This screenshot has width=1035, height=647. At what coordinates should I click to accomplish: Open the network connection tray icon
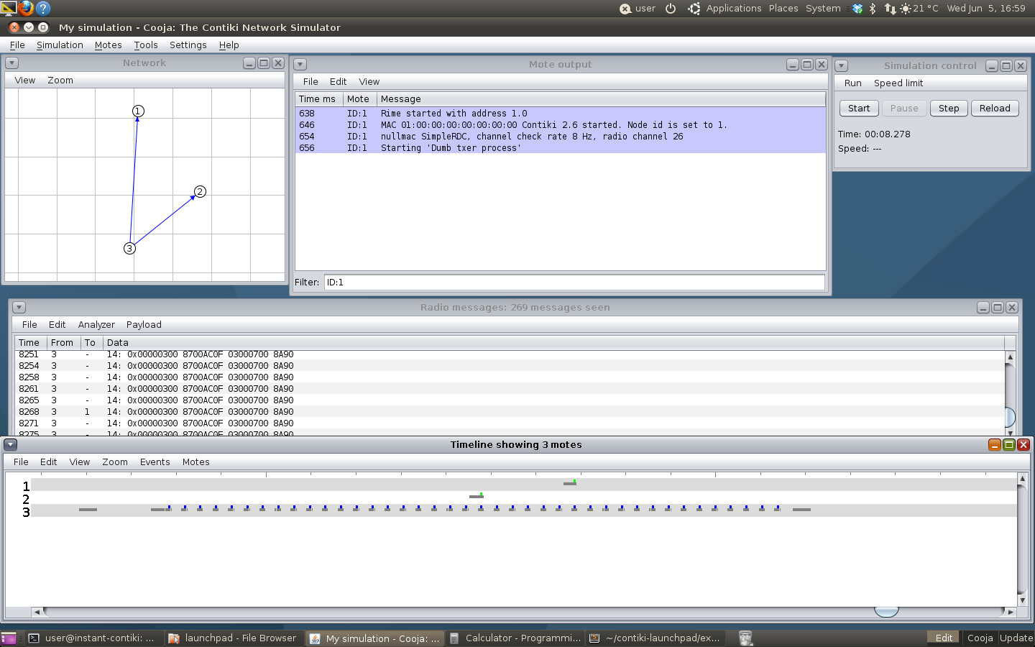pos(890,9)
